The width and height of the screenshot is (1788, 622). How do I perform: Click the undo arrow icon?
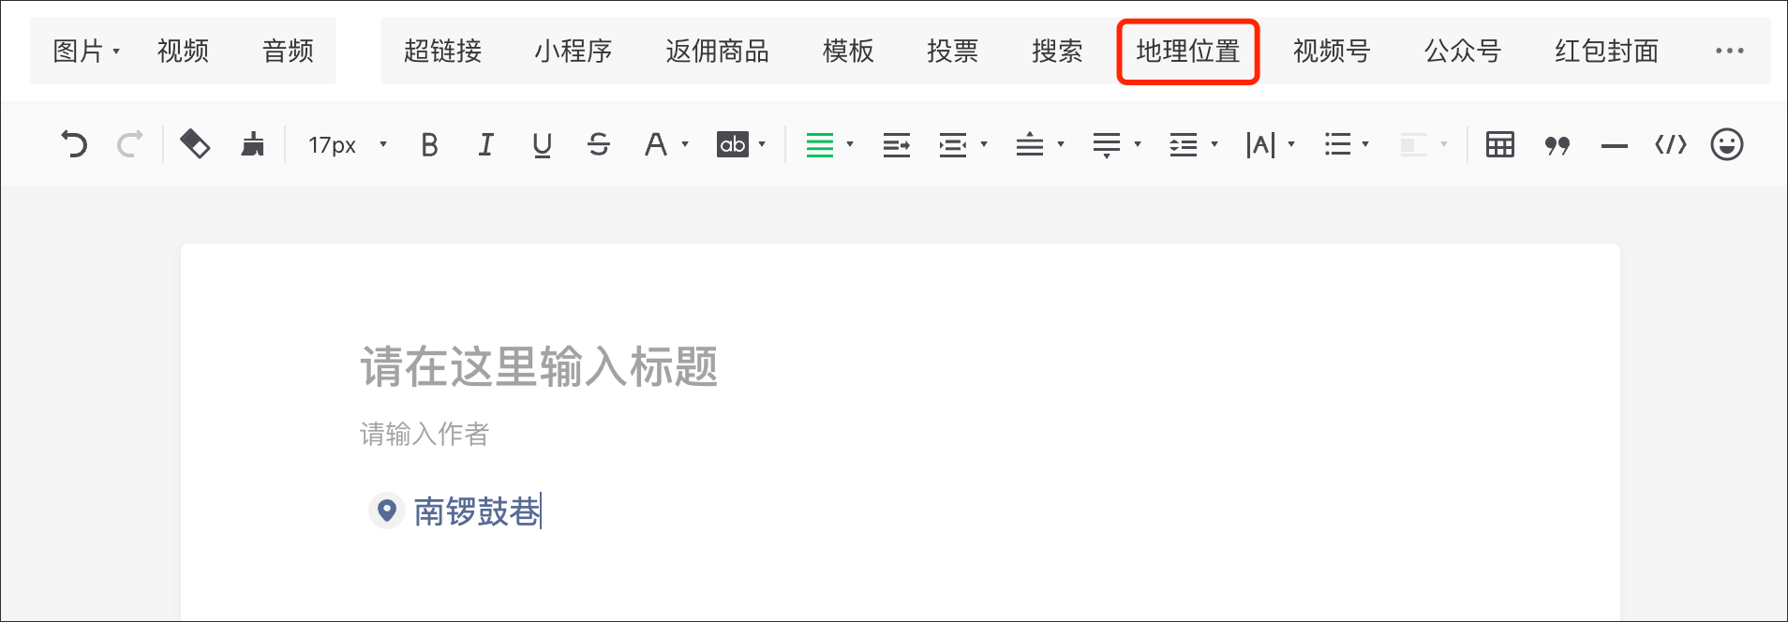[74, 144]
